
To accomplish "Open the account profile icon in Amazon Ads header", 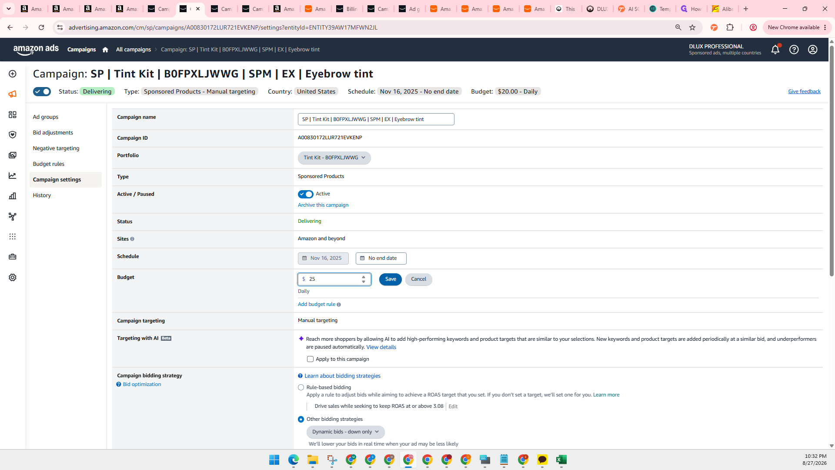I will click(813, 50).
